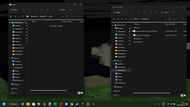Open Discord from taskbar

tap(66, 104)
